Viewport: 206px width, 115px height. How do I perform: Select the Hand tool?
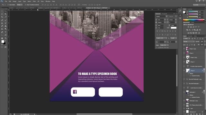2,38
